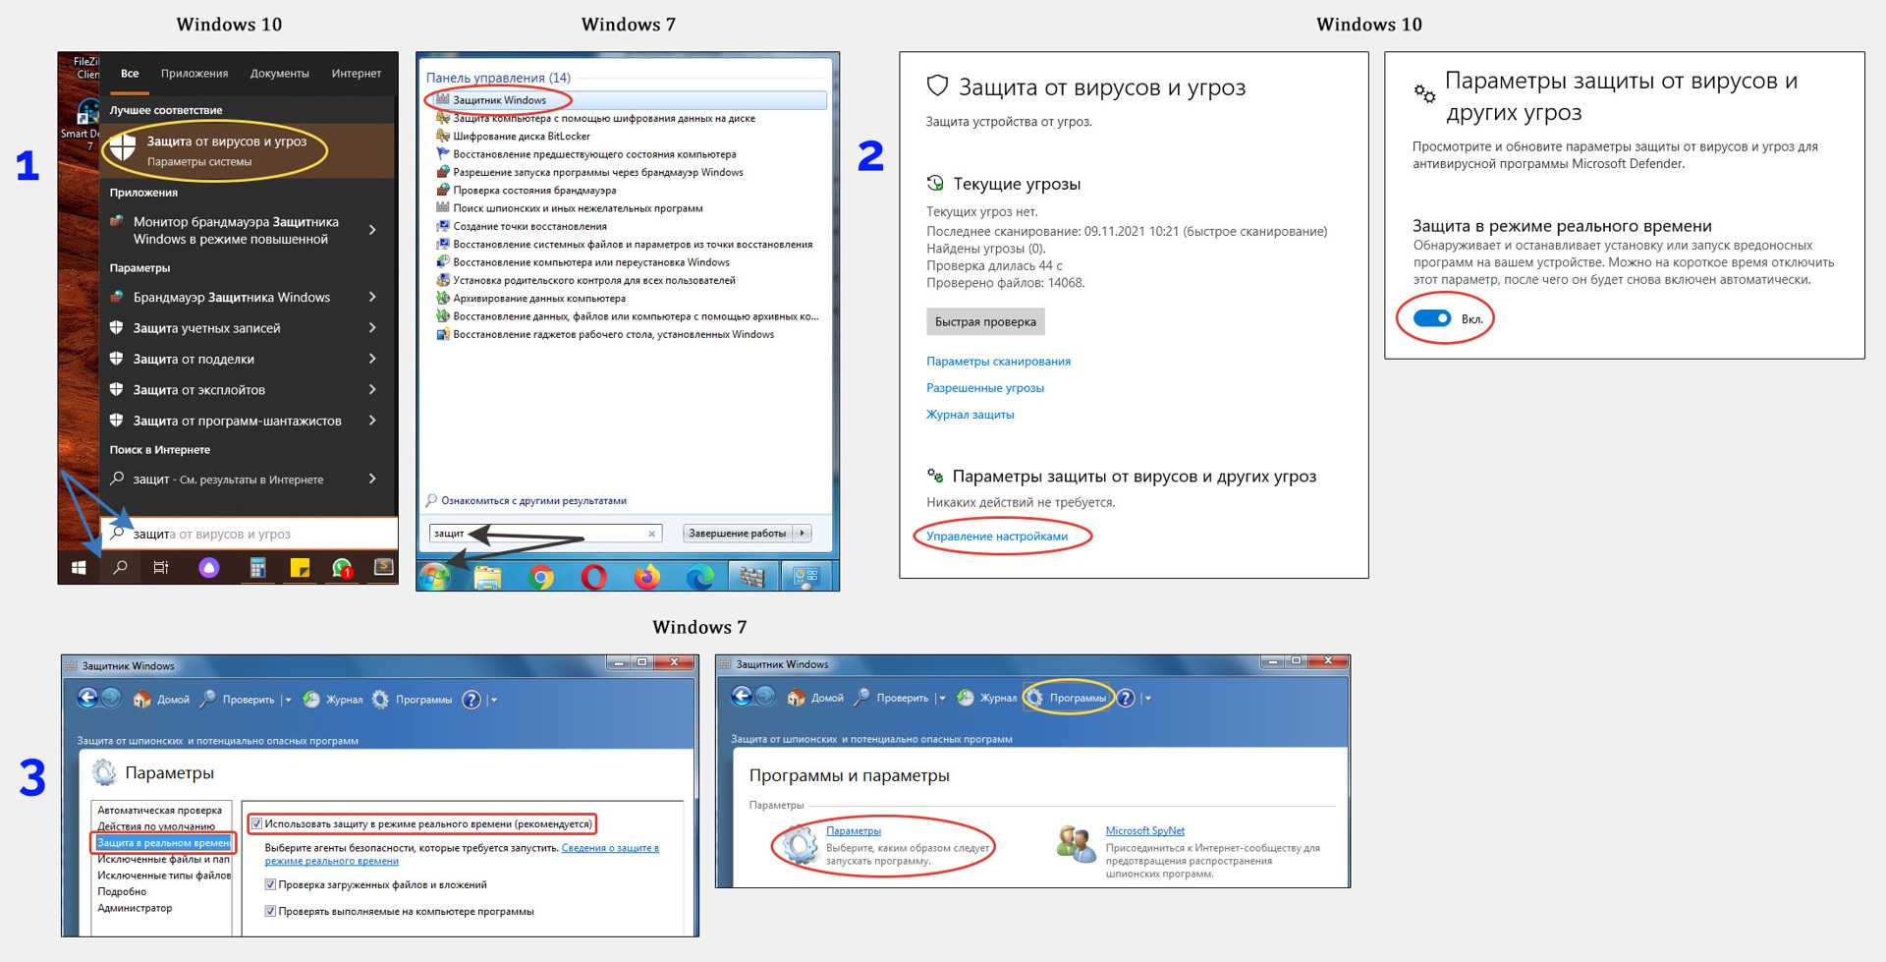Switch to Интернет search tab

[x=357, y=74]
